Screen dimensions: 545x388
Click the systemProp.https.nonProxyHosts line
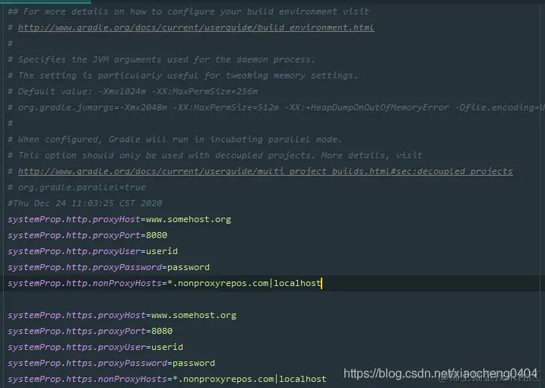click(166, 379)
